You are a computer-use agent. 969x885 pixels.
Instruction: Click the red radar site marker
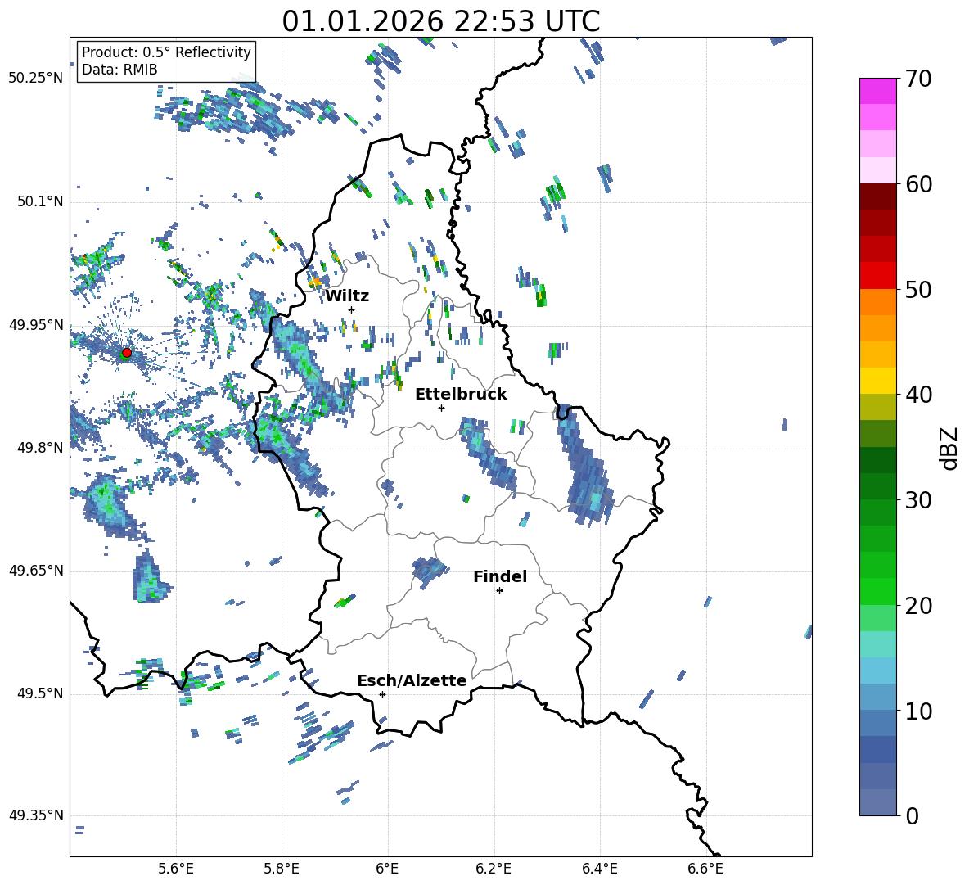click(126, 353)
